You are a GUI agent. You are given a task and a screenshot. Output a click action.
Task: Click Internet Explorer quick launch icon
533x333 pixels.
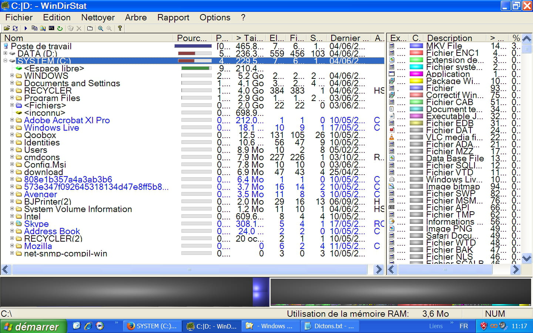tap(88, 326)
